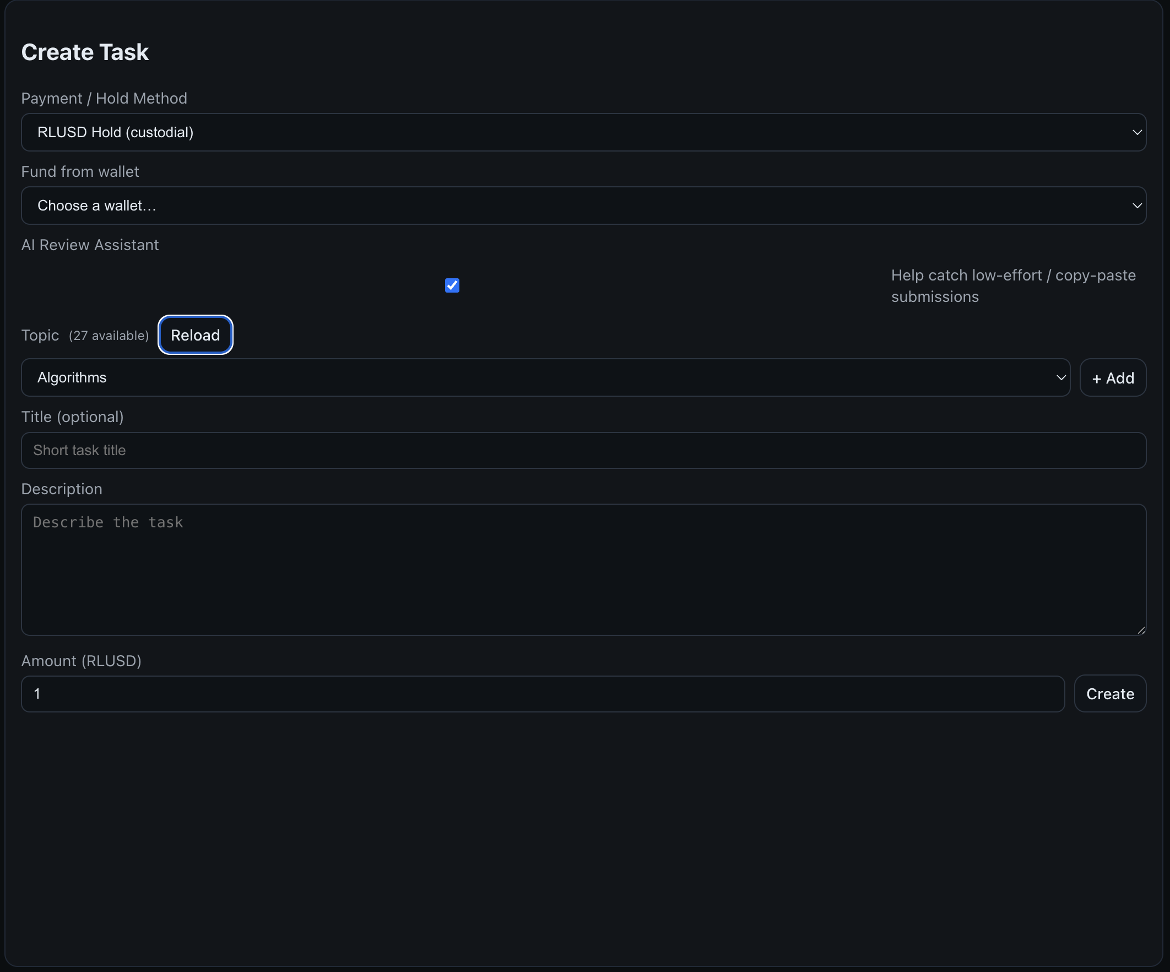
Task: Grab the Description textarea resize handle
Action: [x=1141, y=630]
